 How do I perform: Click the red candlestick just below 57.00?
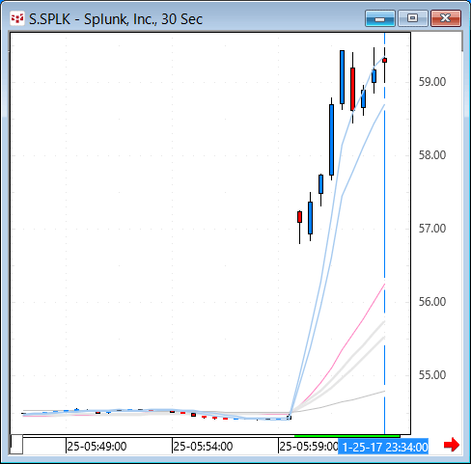300,217
